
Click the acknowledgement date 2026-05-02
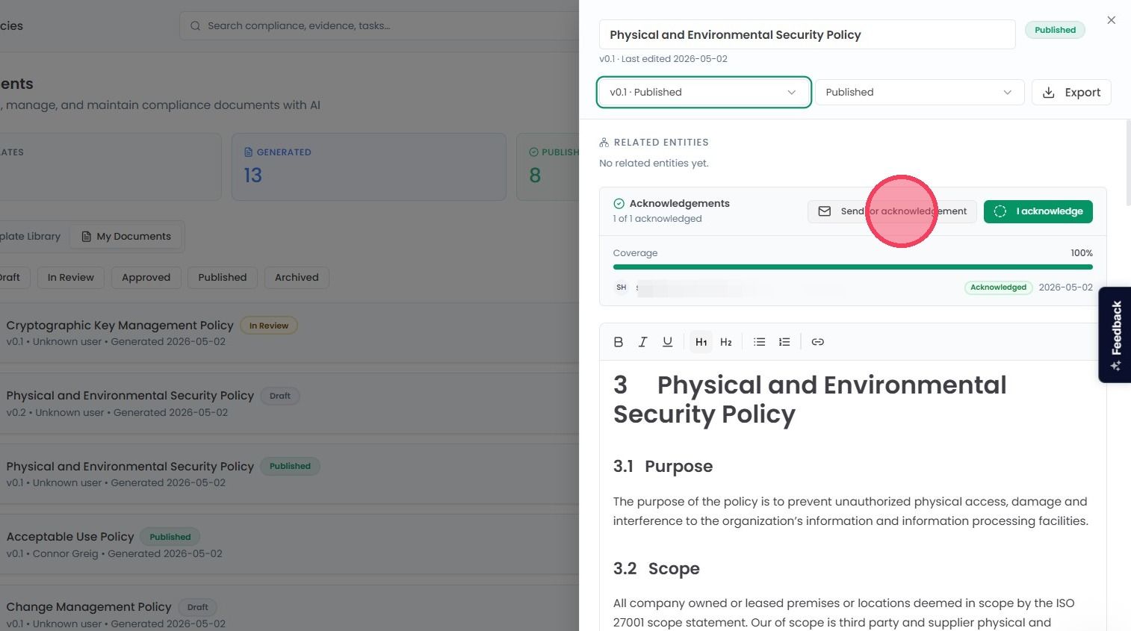point(1065,287)
